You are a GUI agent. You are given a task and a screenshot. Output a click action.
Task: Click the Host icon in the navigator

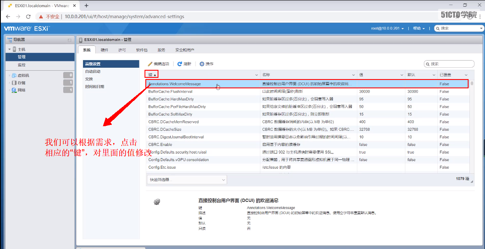coord(15,49)
